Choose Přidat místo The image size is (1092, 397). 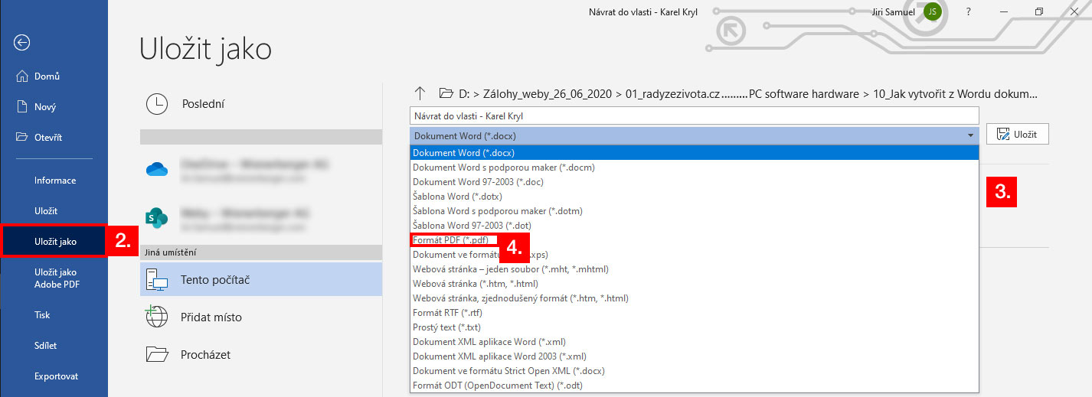(260, 317)
